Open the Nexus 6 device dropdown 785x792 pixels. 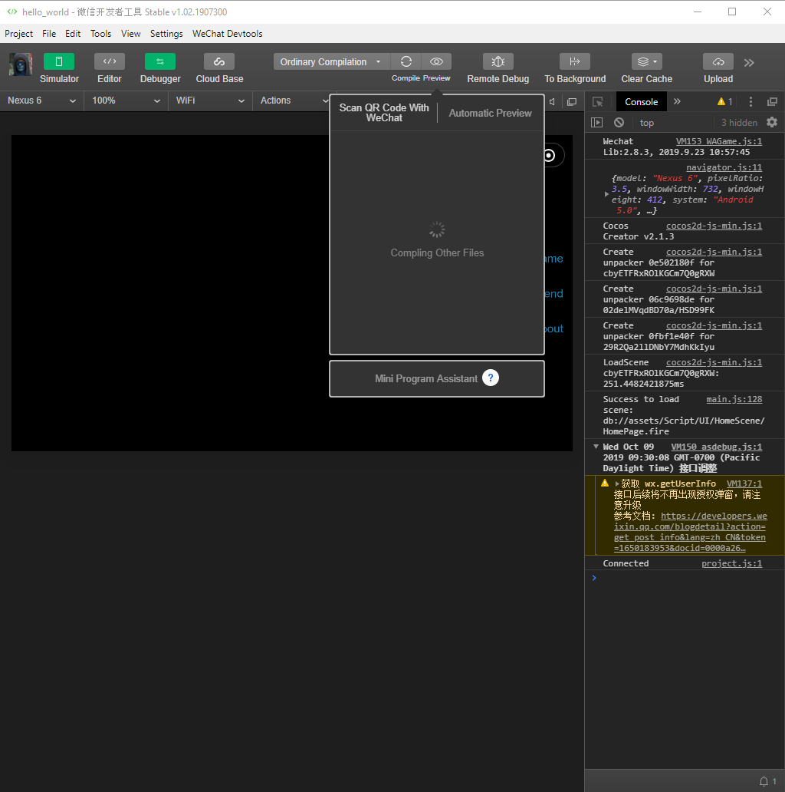pos(41,101)
